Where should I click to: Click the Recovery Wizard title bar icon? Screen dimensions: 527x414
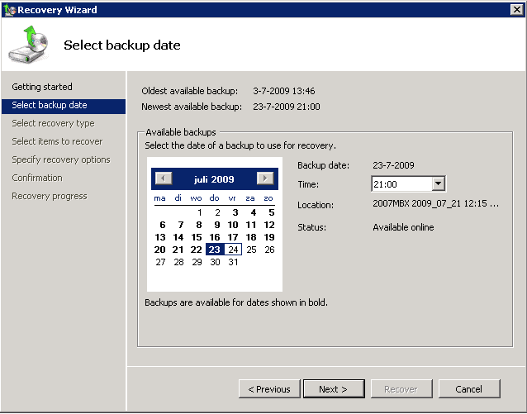[x=9, y=10]
